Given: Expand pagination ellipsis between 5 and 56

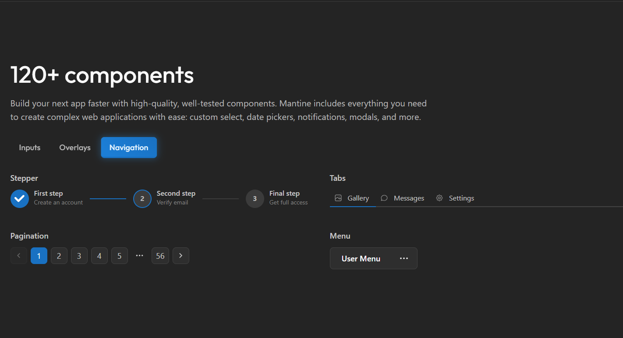Looking at the screenshot, I should point(140,256).
